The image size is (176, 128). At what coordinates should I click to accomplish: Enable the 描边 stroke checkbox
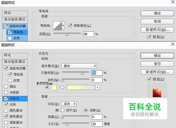pyautogui.click(x=6, y=87)
